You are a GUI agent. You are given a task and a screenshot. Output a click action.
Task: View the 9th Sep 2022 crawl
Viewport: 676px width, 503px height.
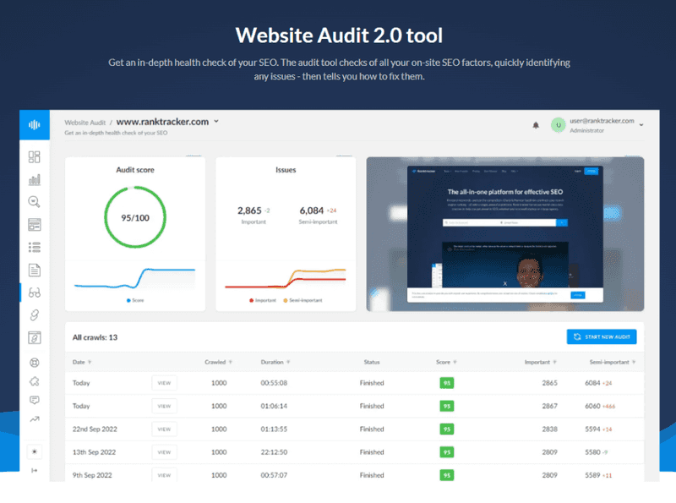164,475
